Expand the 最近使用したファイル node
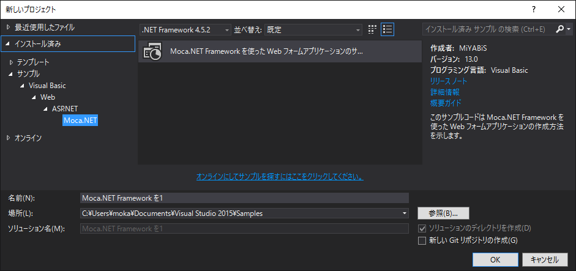This screenshot has height=271, width=576. click(x=9, y=27)
